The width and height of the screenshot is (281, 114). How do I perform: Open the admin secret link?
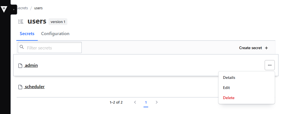click(x=31, y=65)
